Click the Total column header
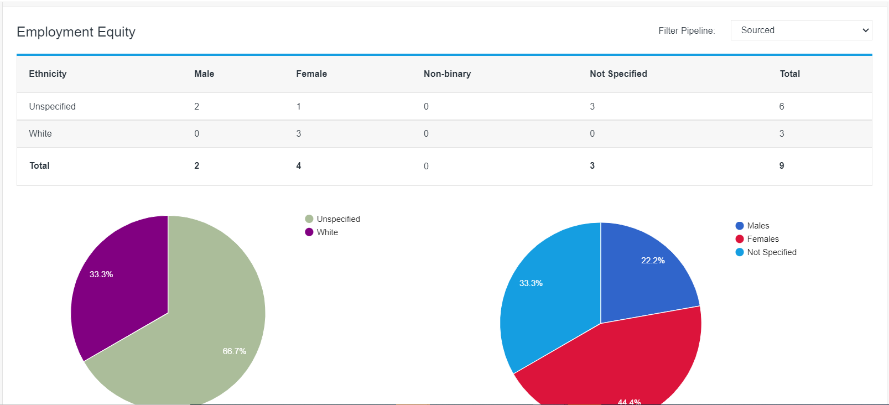 tap(790, 74)
